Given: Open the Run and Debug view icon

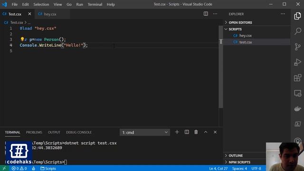Looking at the screenshot, I should coord(297,62).
